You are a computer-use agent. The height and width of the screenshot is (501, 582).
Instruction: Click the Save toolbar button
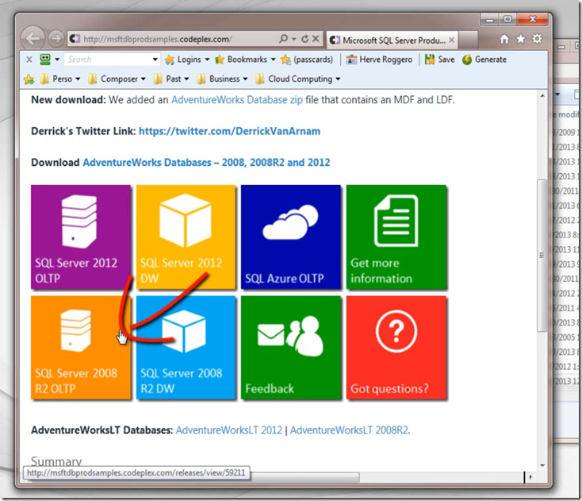click(x=440, y=60)
